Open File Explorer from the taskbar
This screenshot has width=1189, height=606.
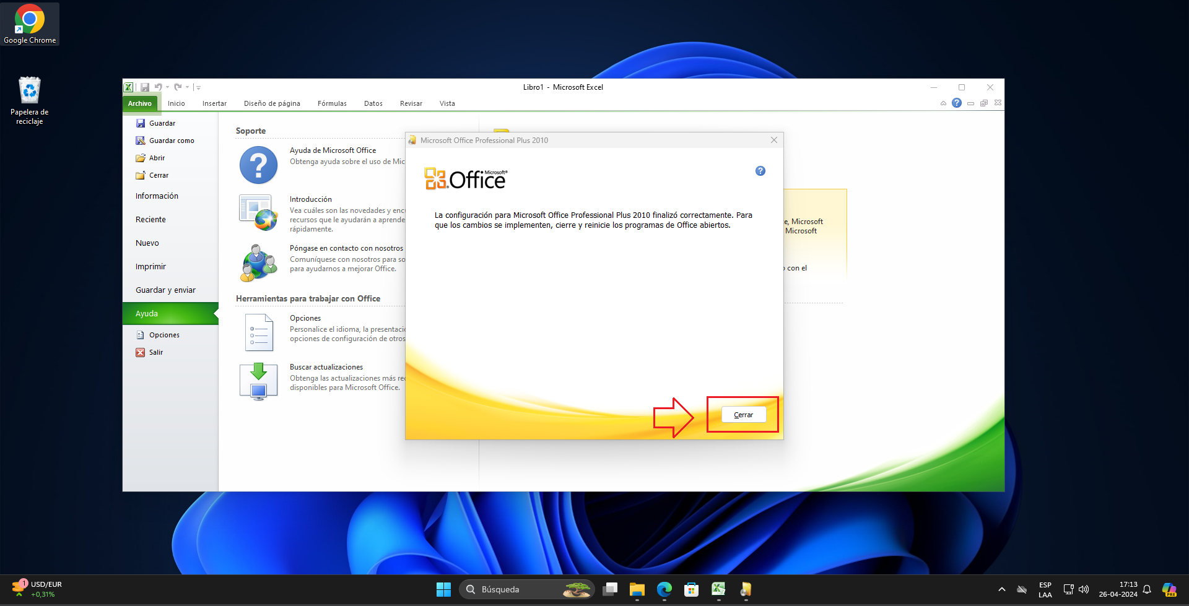(637, 589)
